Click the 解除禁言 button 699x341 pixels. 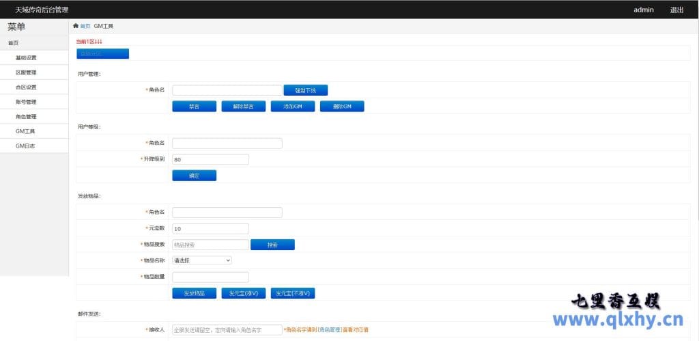[243, 107]
